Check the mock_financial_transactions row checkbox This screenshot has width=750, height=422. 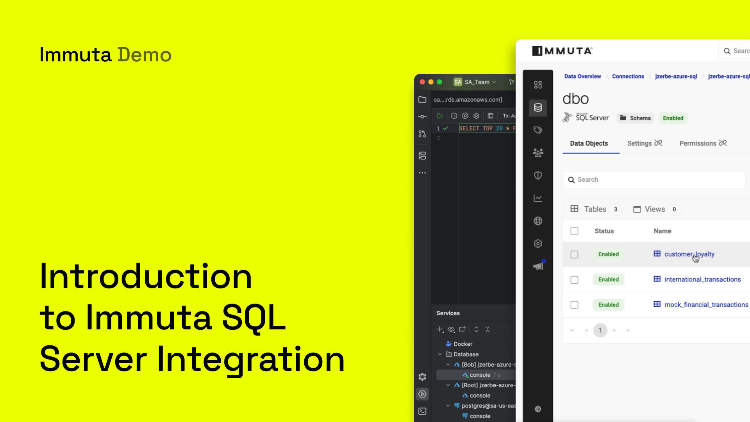click(574, 305)
